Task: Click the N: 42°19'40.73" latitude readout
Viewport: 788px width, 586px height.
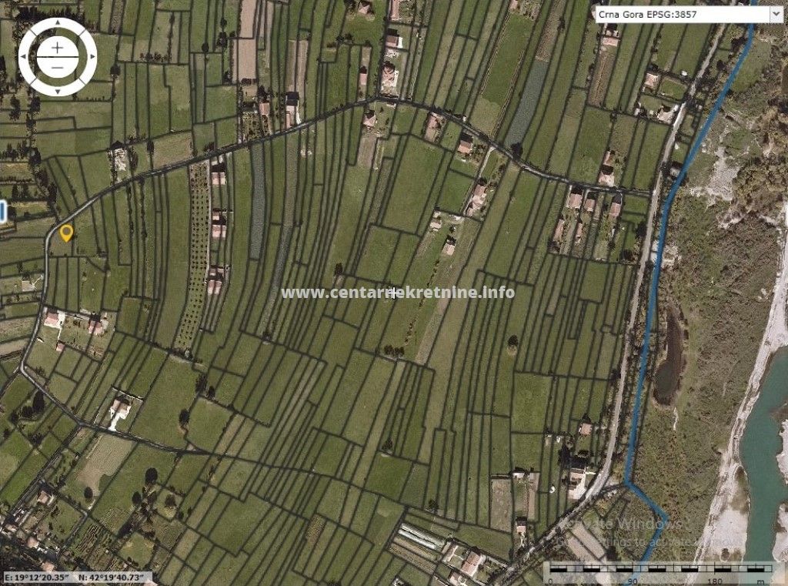Action: (x=114, y=578)
